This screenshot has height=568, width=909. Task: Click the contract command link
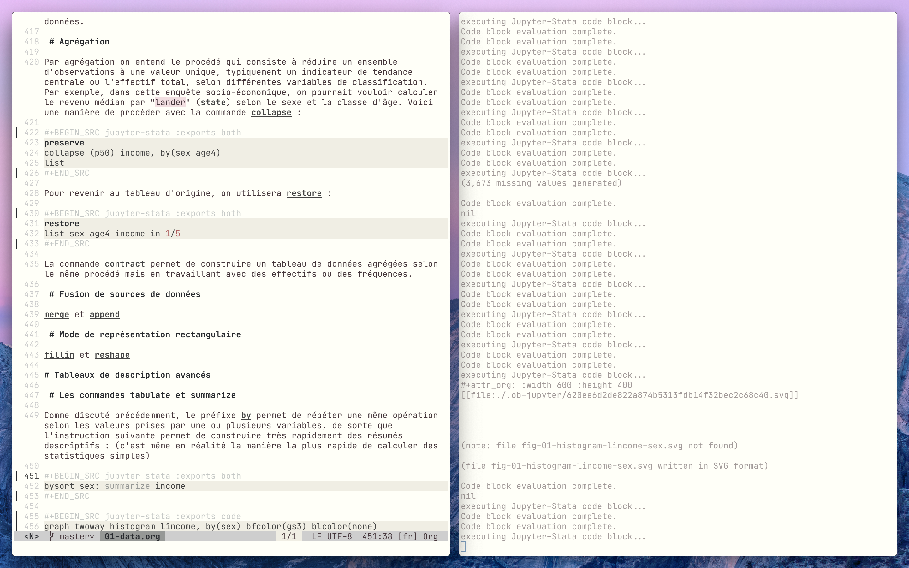tap(125, 264)
